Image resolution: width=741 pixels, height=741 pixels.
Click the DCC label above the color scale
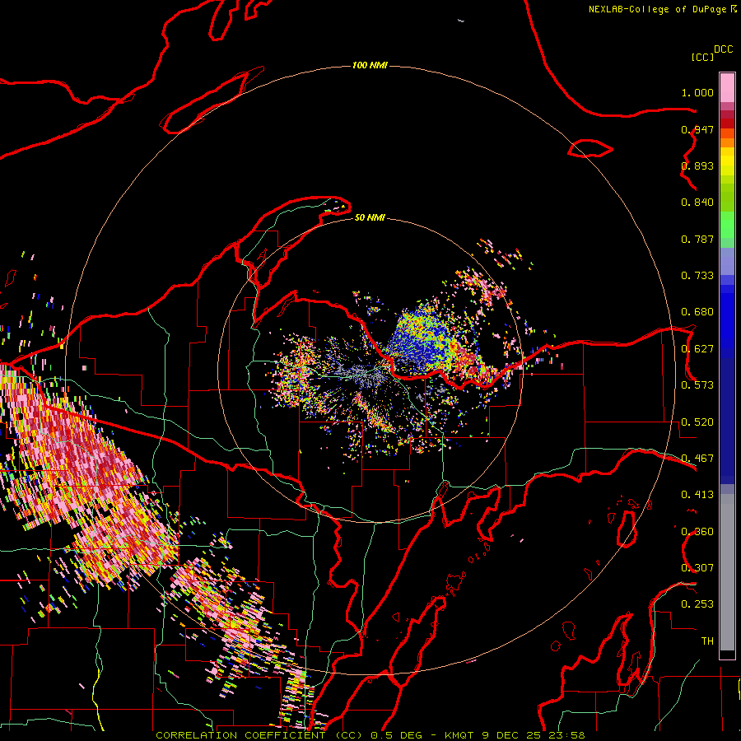click(x=723, y=49)
